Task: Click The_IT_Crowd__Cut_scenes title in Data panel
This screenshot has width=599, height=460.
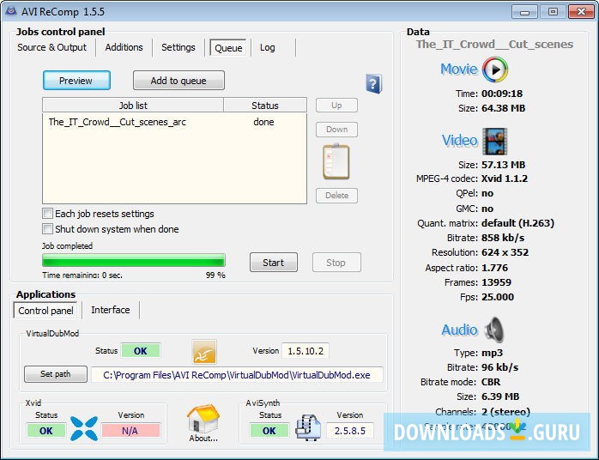Action: 494,45
